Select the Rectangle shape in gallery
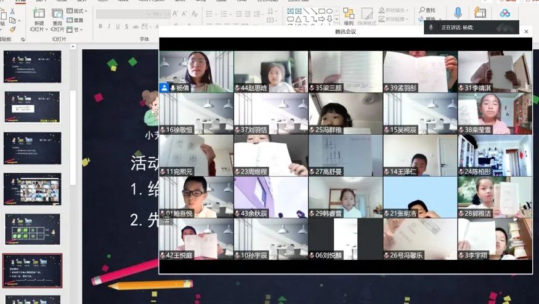Screen dimensions: 539x304 pos(322,11)
